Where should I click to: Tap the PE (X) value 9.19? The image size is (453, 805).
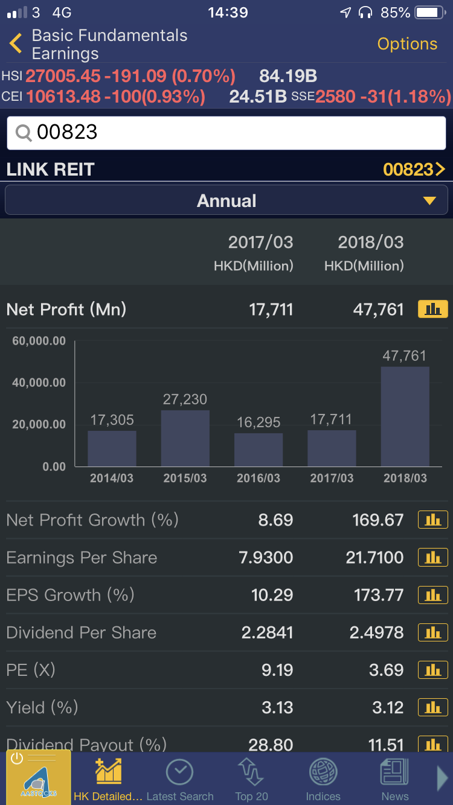277,670
